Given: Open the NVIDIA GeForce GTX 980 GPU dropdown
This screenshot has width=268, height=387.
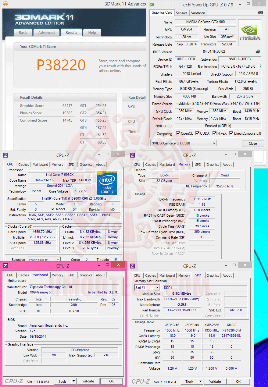Looking at the screenshot, I should (184, 143).
